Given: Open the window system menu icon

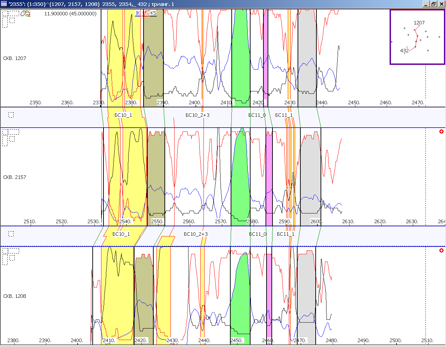Looking at the screenshot, I should click(4, 4).
